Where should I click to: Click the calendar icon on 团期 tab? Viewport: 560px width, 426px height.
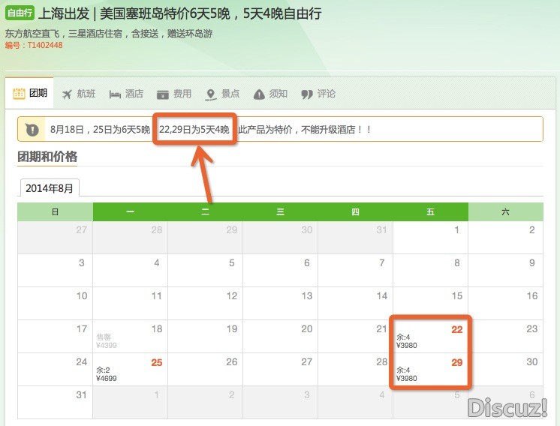coord(19,94)
